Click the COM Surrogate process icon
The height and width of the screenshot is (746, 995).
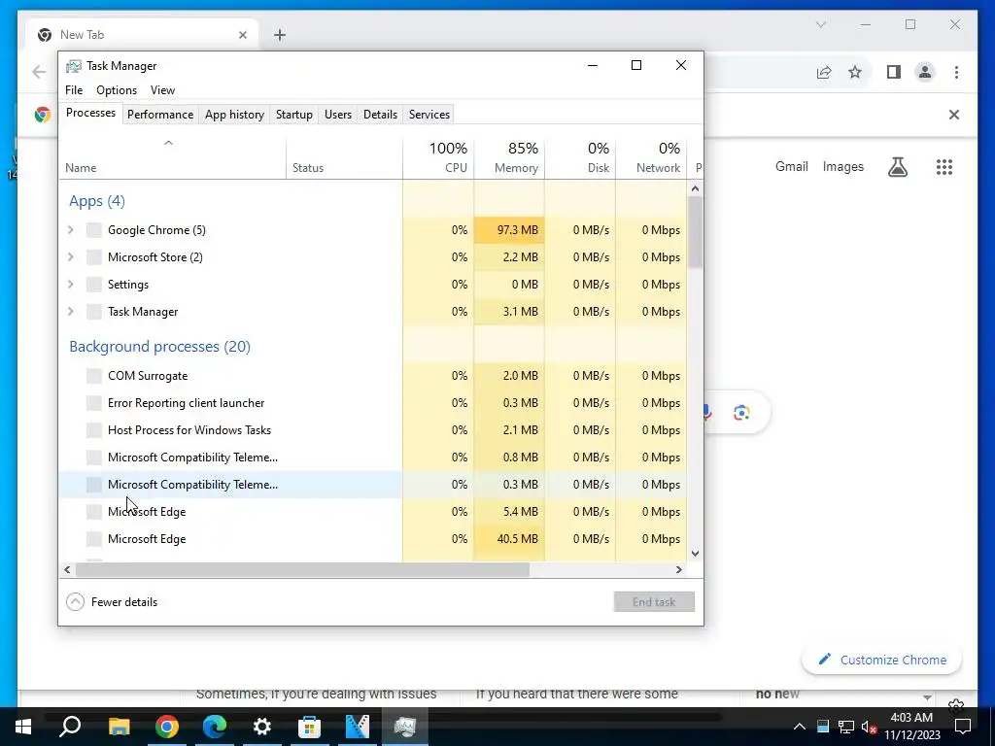(94, 376)
